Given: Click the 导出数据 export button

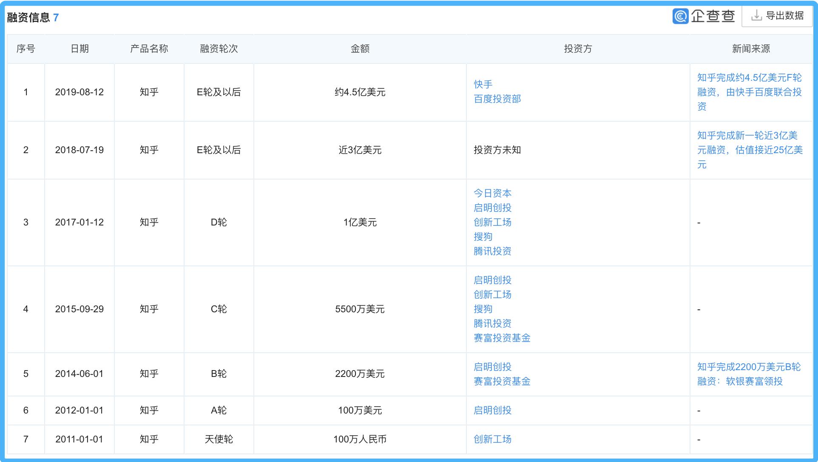Looking at the screenshot, I should [x=777, y=16].
